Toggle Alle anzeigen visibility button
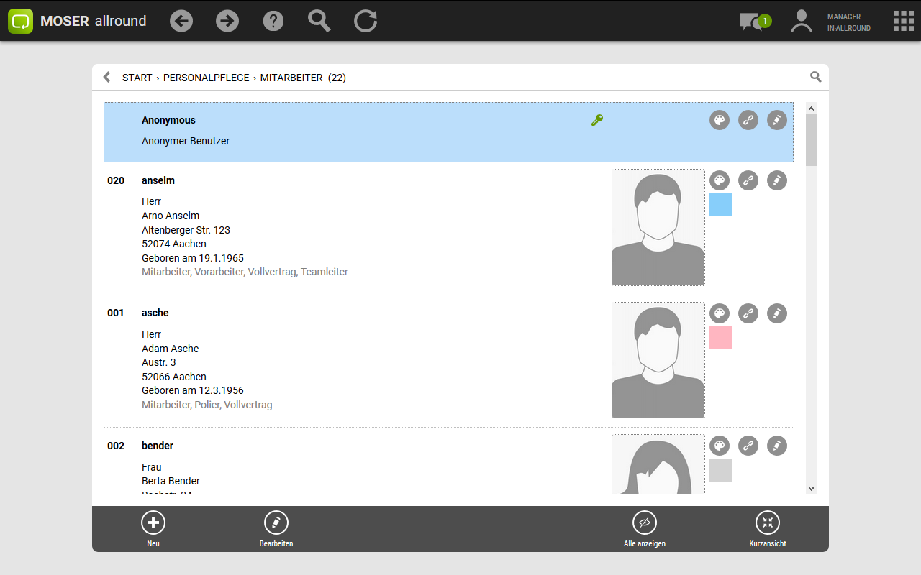Image resolution: width=921 pixels, height=575 pixels. pos(645,528)
